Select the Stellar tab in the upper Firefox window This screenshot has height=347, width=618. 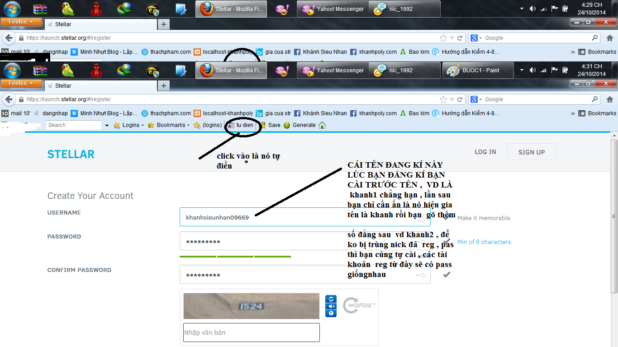100,24
